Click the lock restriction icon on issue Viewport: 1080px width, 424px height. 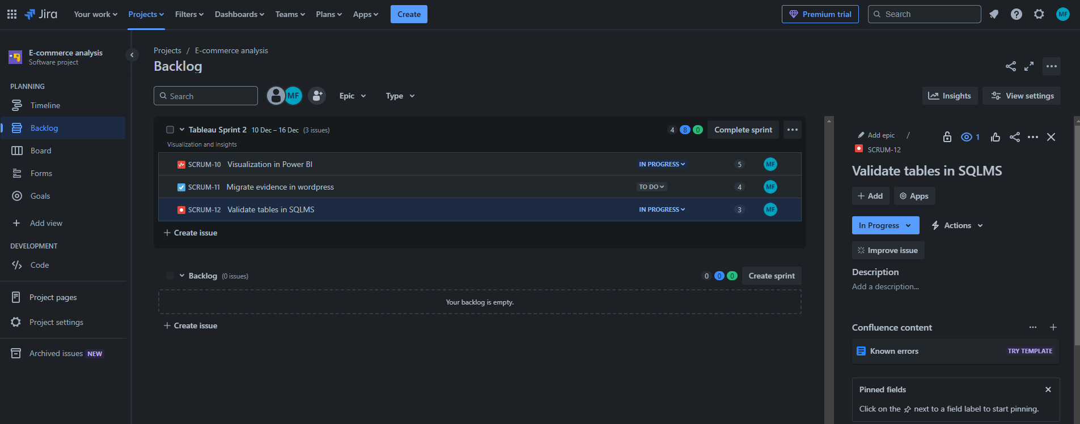pos(947,137)
